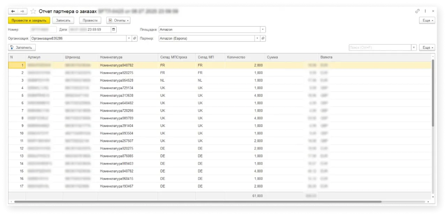Open the Площадка dropdown arrow

point(263,29)
